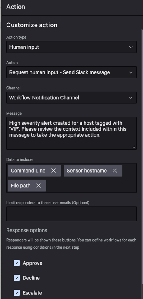
Task: Remove the Command Line data tag
Action: (x=54, y=171)
